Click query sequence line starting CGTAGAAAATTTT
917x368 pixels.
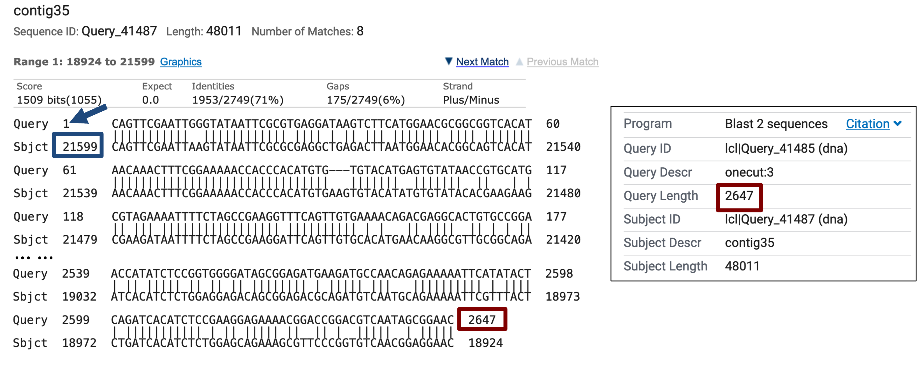[321, 216]
